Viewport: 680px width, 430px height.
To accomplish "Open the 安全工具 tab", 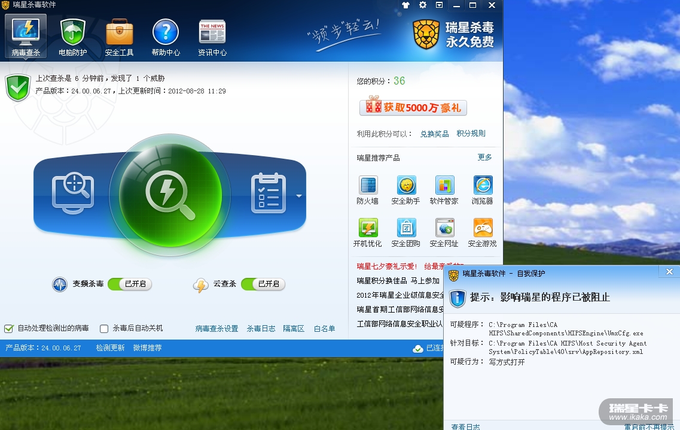I will (119, 37).
